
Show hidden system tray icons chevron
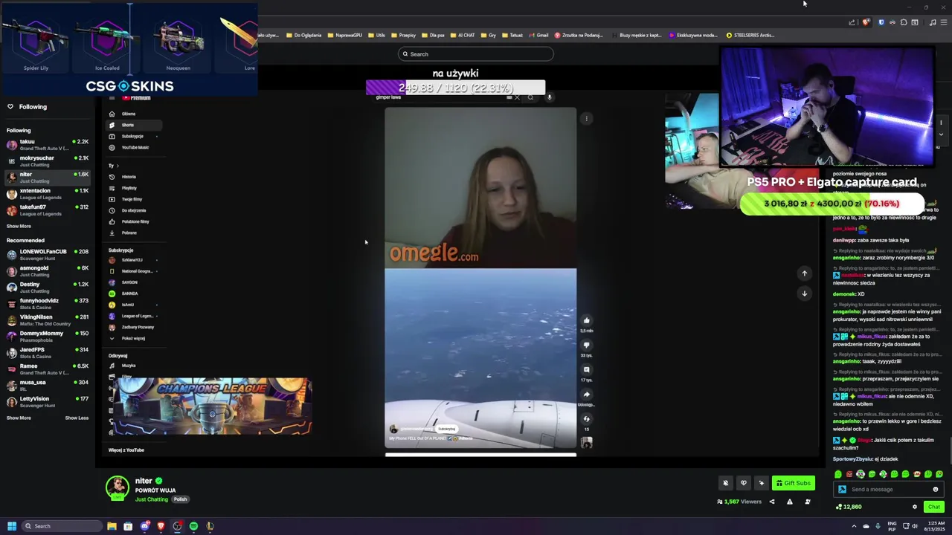853,526
